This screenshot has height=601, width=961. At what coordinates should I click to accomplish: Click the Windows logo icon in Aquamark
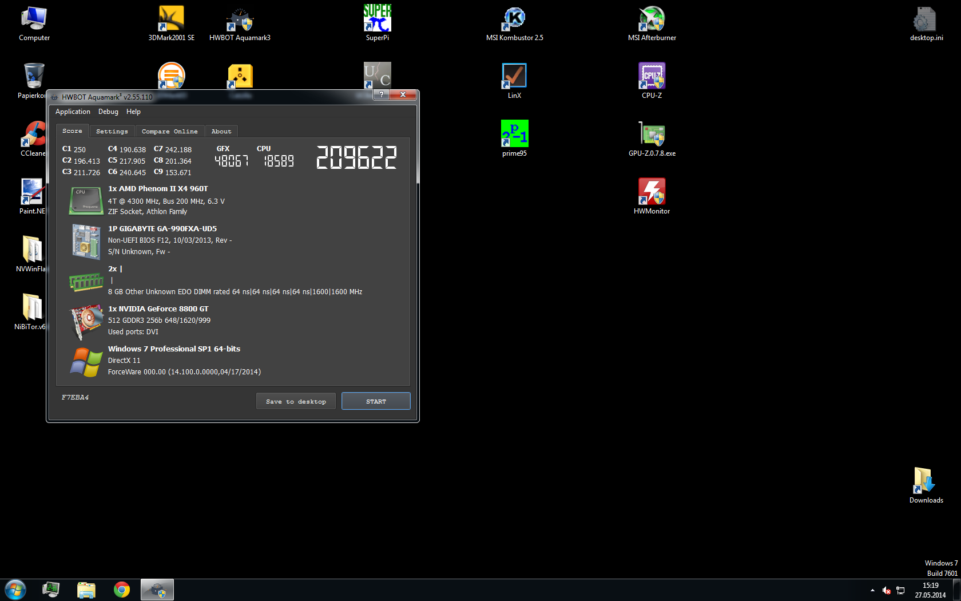(86, 362)
